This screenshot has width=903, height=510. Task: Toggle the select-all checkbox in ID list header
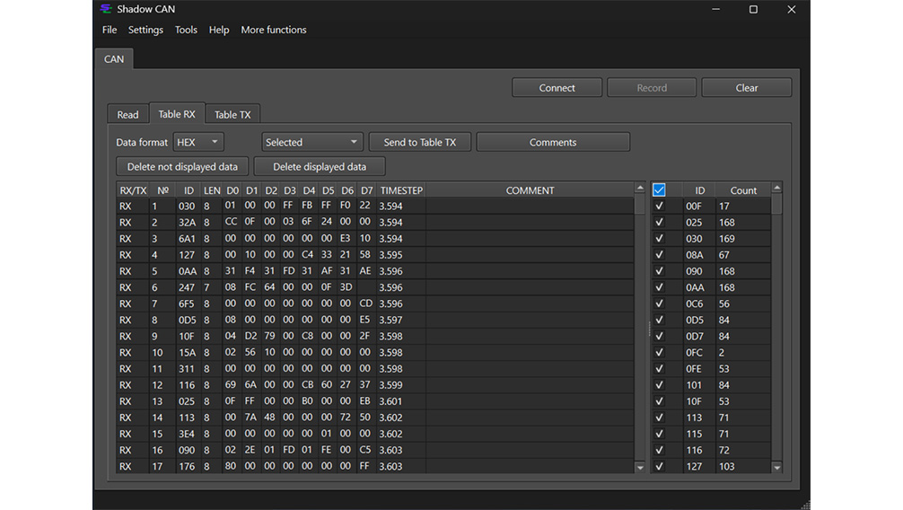pyautogui.click(x=659, y=189)
